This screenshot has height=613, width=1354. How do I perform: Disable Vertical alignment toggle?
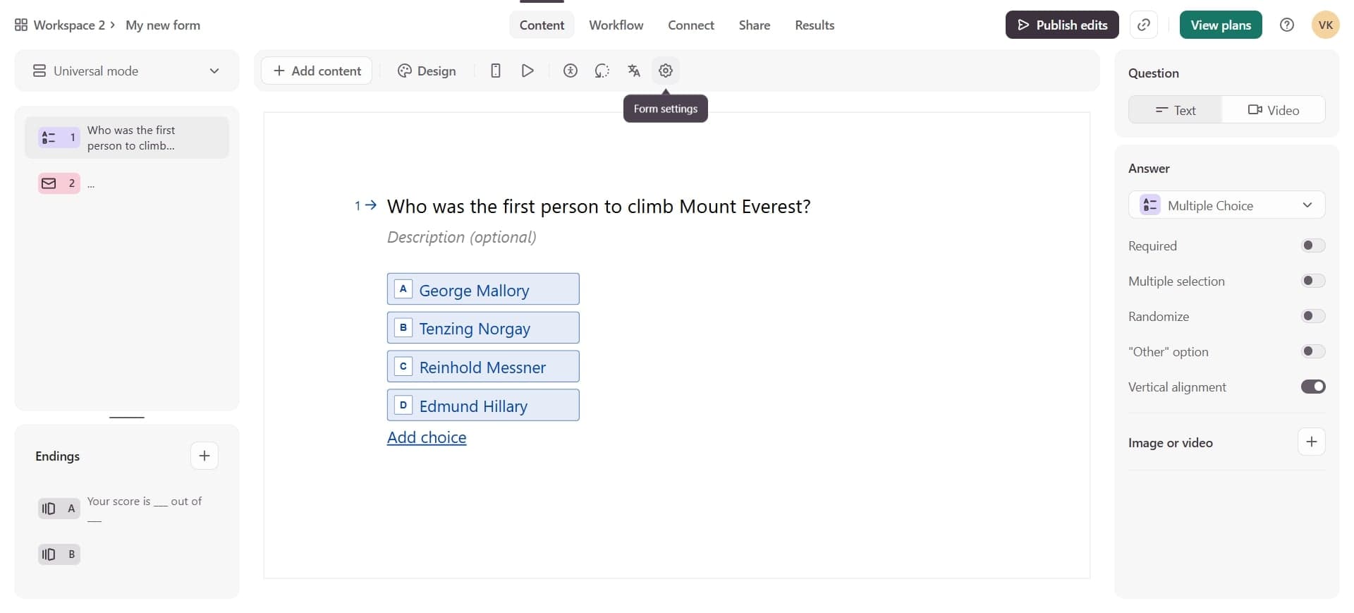[x=1312, y=387]
